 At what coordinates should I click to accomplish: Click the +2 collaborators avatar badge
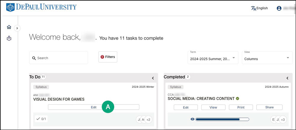[148, 120]
